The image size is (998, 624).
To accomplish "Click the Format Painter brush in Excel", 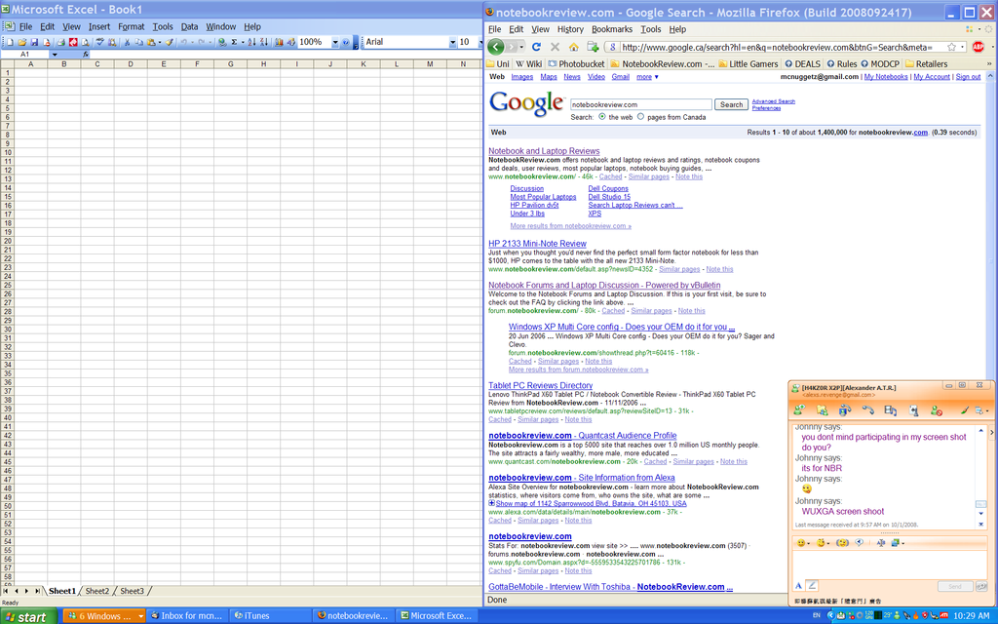I will (x=170, y=42).
